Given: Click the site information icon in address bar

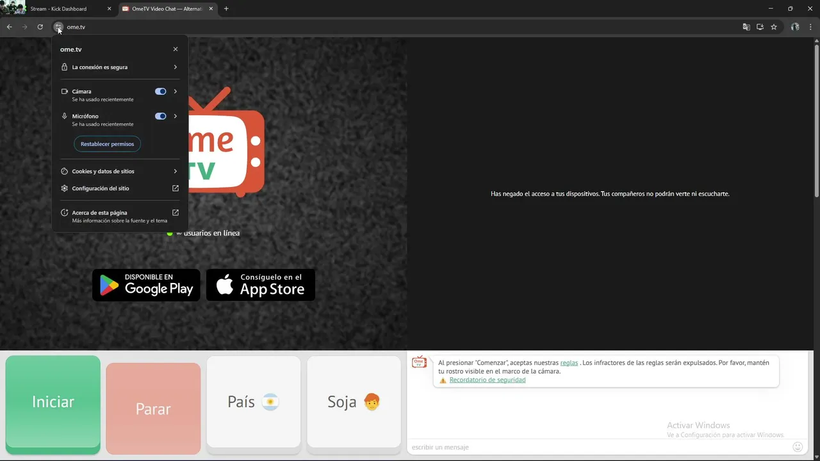Looking at the screenshot, I should (58, 27).
